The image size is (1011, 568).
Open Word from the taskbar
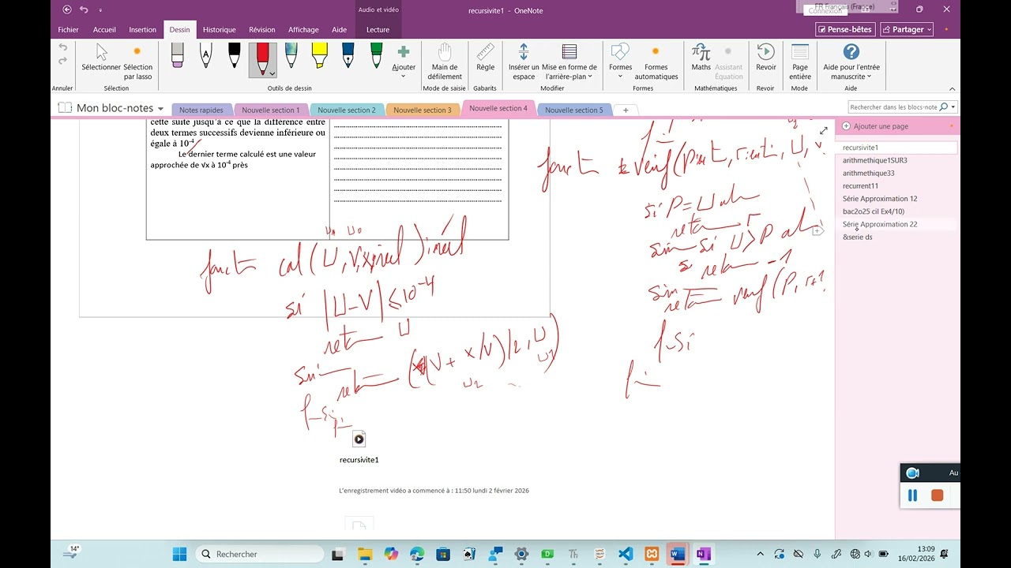pyautogui.click(x=677, y=554)
